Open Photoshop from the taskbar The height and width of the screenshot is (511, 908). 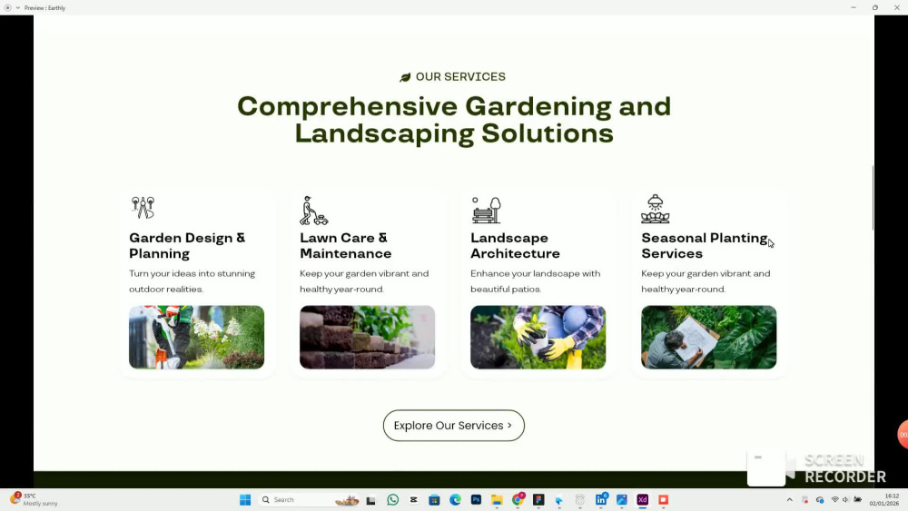[x=476, y=499]
